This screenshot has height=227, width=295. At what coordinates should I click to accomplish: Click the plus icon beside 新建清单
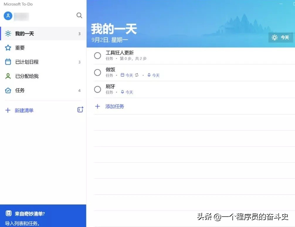[x=8, y=110]
